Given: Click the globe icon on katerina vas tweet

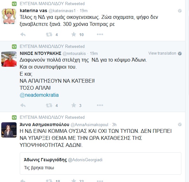Looking at the screenshot, I should tap(180, 11).
